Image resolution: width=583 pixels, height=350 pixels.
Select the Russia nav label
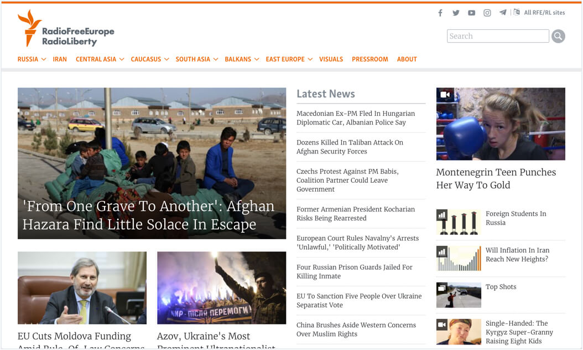(28, 59)
